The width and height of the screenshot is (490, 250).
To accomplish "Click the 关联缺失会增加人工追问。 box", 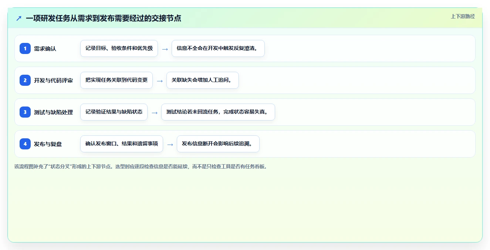I will coord(203,80).
